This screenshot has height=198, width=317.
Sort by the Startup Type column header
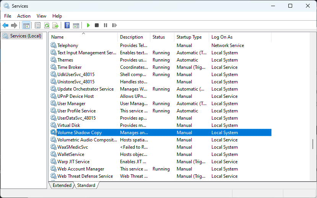[191, 37]
